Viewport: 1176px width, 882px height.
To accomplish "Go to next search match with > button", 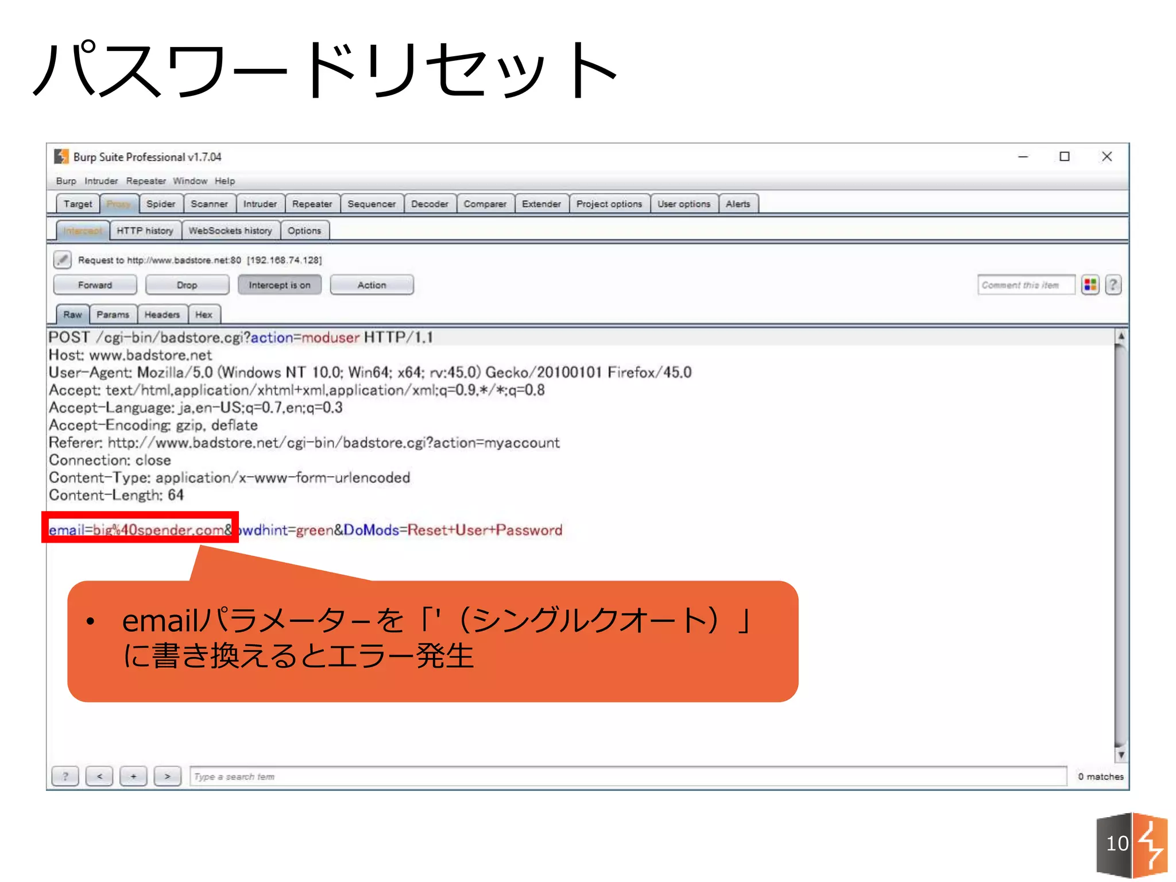I will click(168, 776).
